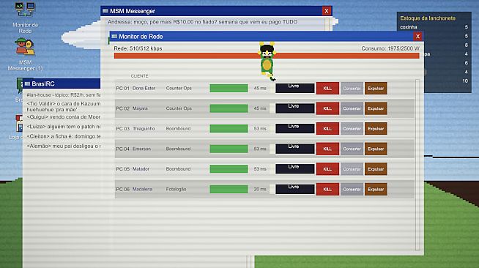
Task: Click the <Cleiton> message in BrasIRC
Action: click(x=64, y=136)
